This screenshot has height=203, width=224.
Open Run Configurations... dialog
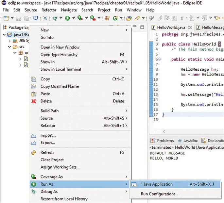click(159, 194)
